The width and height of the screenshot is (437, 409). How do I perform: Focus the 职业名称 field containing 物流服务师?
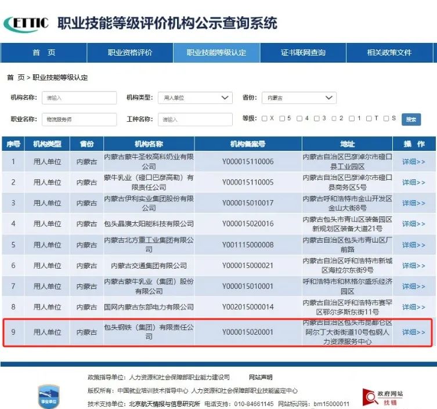point(79,120)
